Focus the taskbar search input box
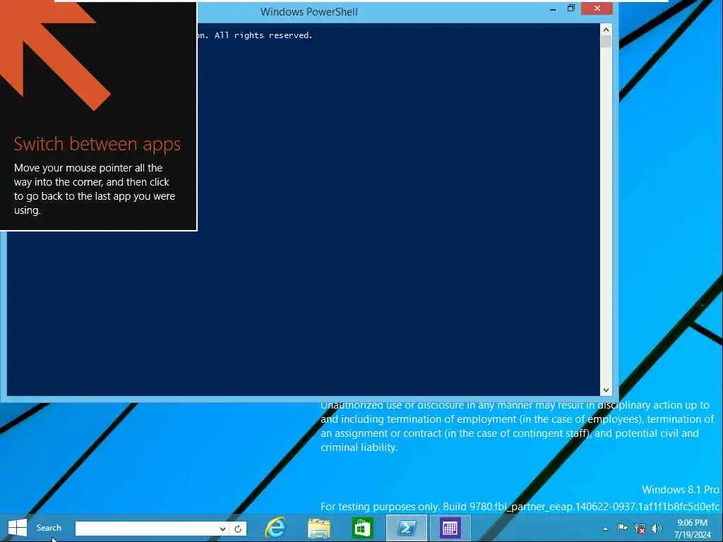 coord(146,529)
